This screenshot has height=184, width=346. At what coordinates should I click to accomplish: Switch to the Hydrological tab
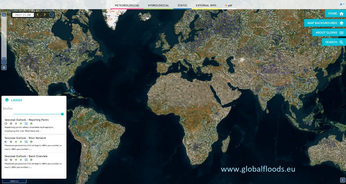coord(158,6)
